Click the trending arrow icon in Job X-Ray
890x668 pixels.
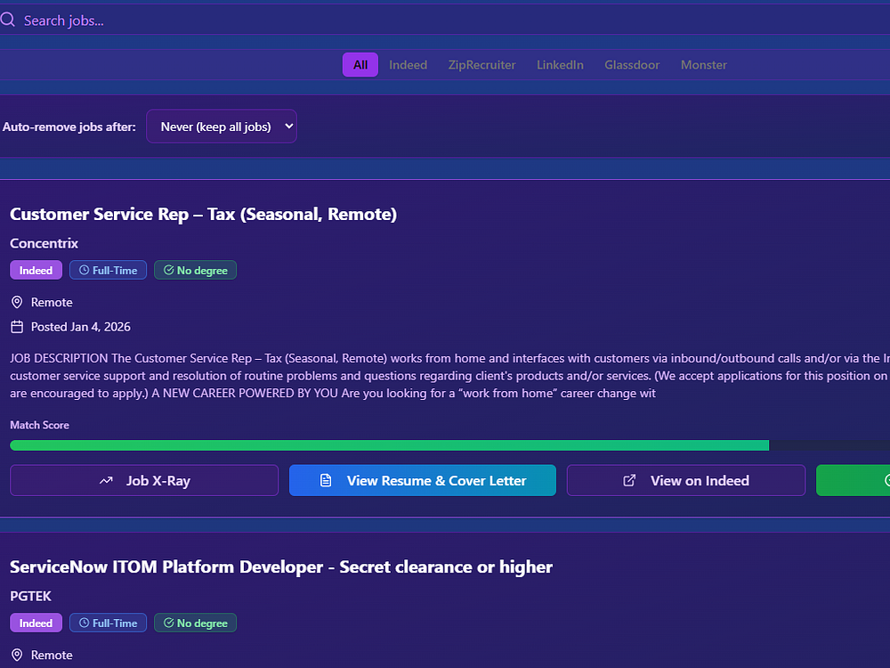106,481
